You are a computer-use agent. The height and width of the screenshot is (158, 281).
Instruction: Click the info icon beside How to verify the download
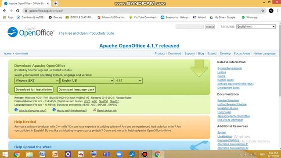tap(54, 110)
